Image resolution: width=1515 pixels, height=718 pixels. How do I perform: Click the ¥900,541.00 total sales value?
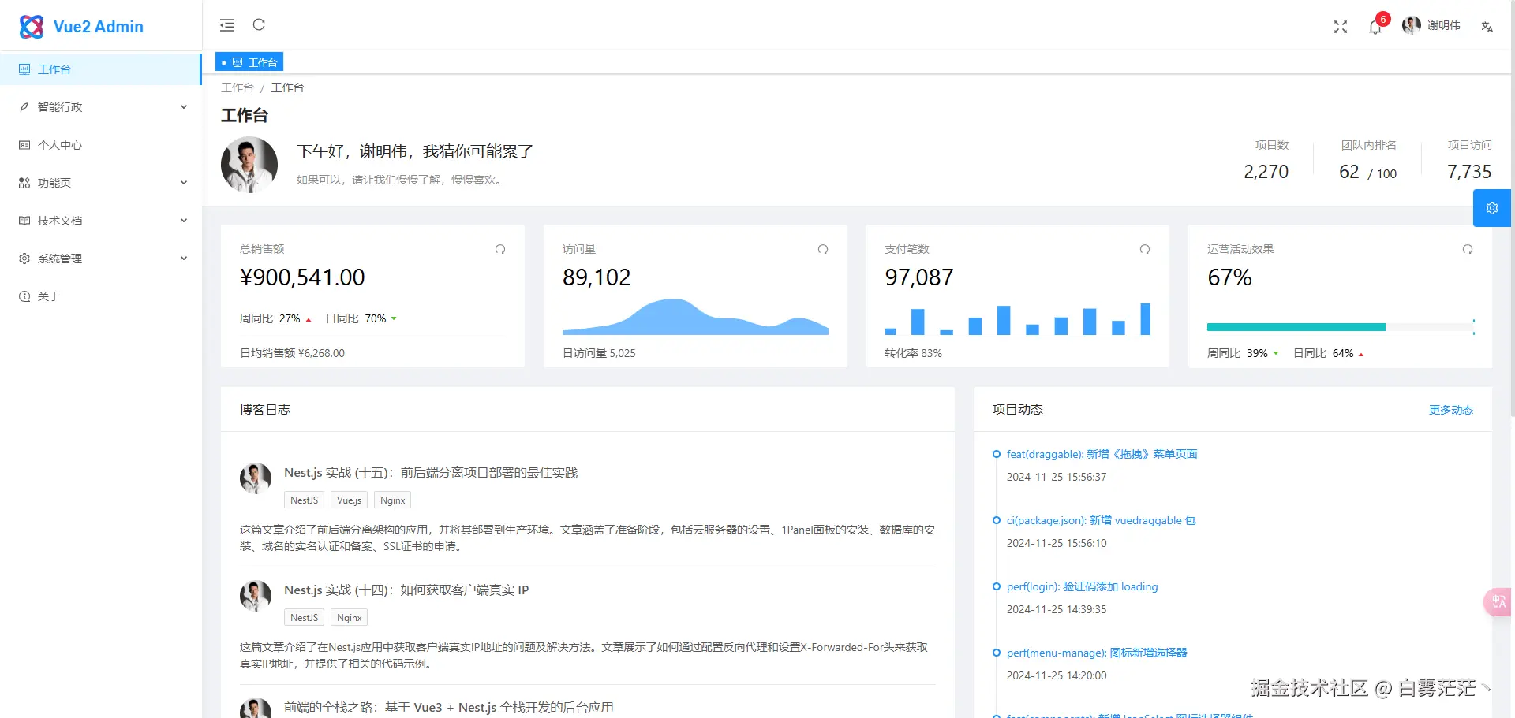coord(302,277)
